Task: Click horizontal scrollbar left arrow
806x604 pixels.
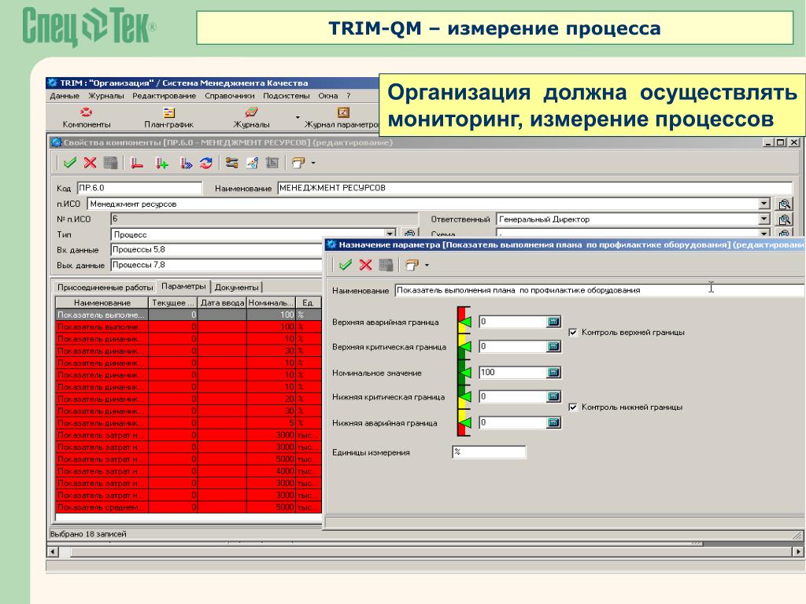Action: 53,552
